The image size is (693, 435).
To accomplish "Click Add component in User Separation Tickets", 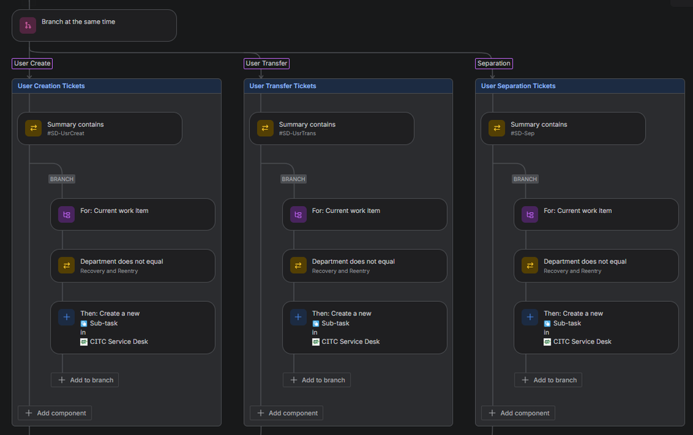I will point(518,413).
